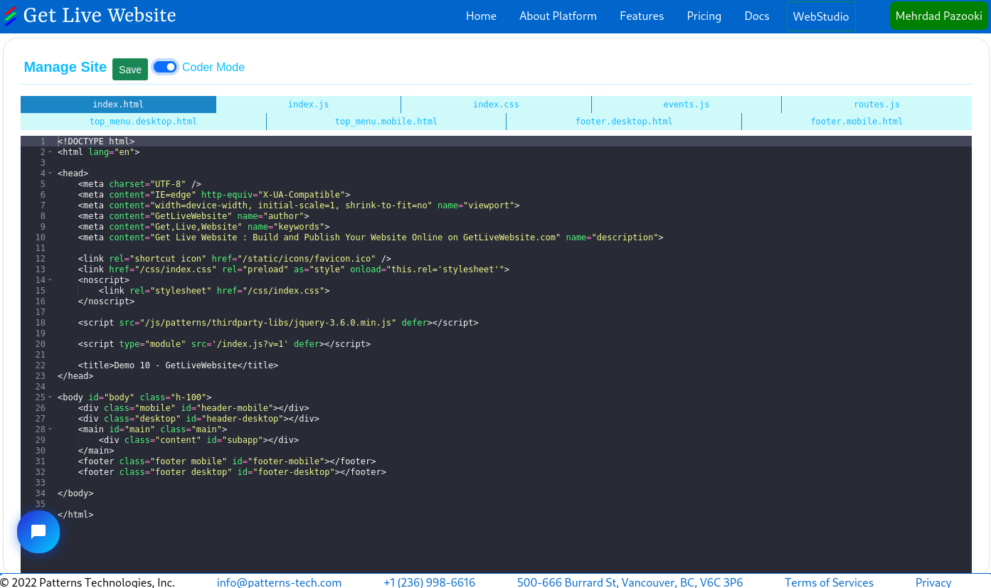Image resolution: width=991 pixels, height=588 pixels.
Task: Open the Features page
Action: 642,16
